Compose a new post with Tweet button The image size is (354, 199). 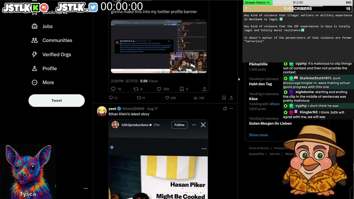coord(56,101)
